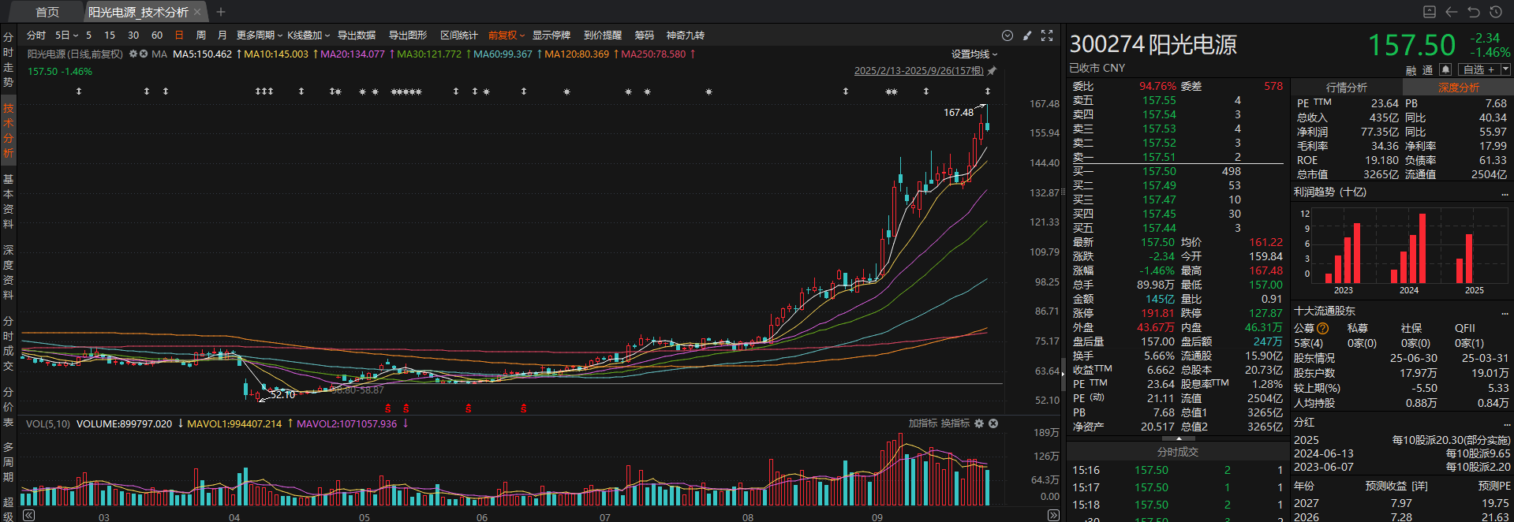Image resolution: width=1514 pixels, height=522 pixels.
Task: Open 深度资料 in left sidebar
Action: pyautogui.click(x=8, y=273)
